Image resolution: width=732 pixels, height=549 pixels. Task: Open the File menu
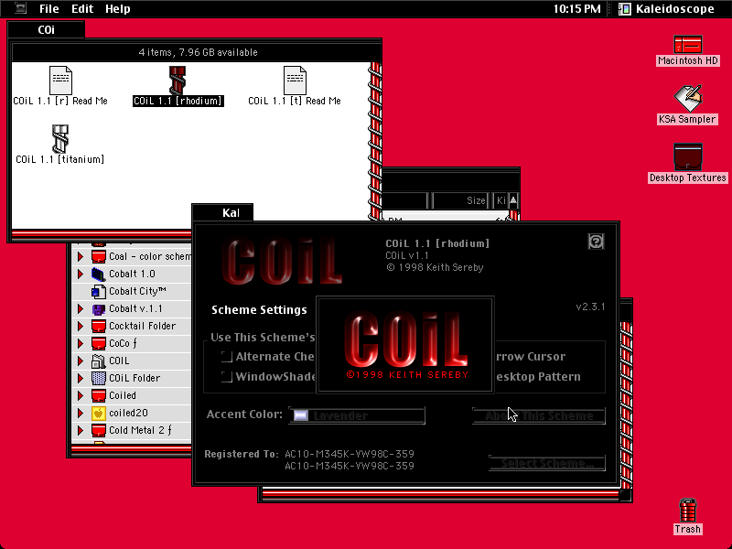click(48, 8)
